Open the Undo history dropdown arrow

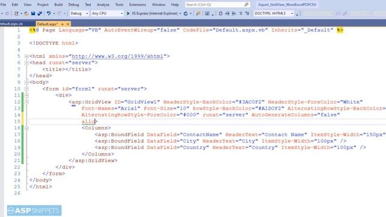point(54,13)
